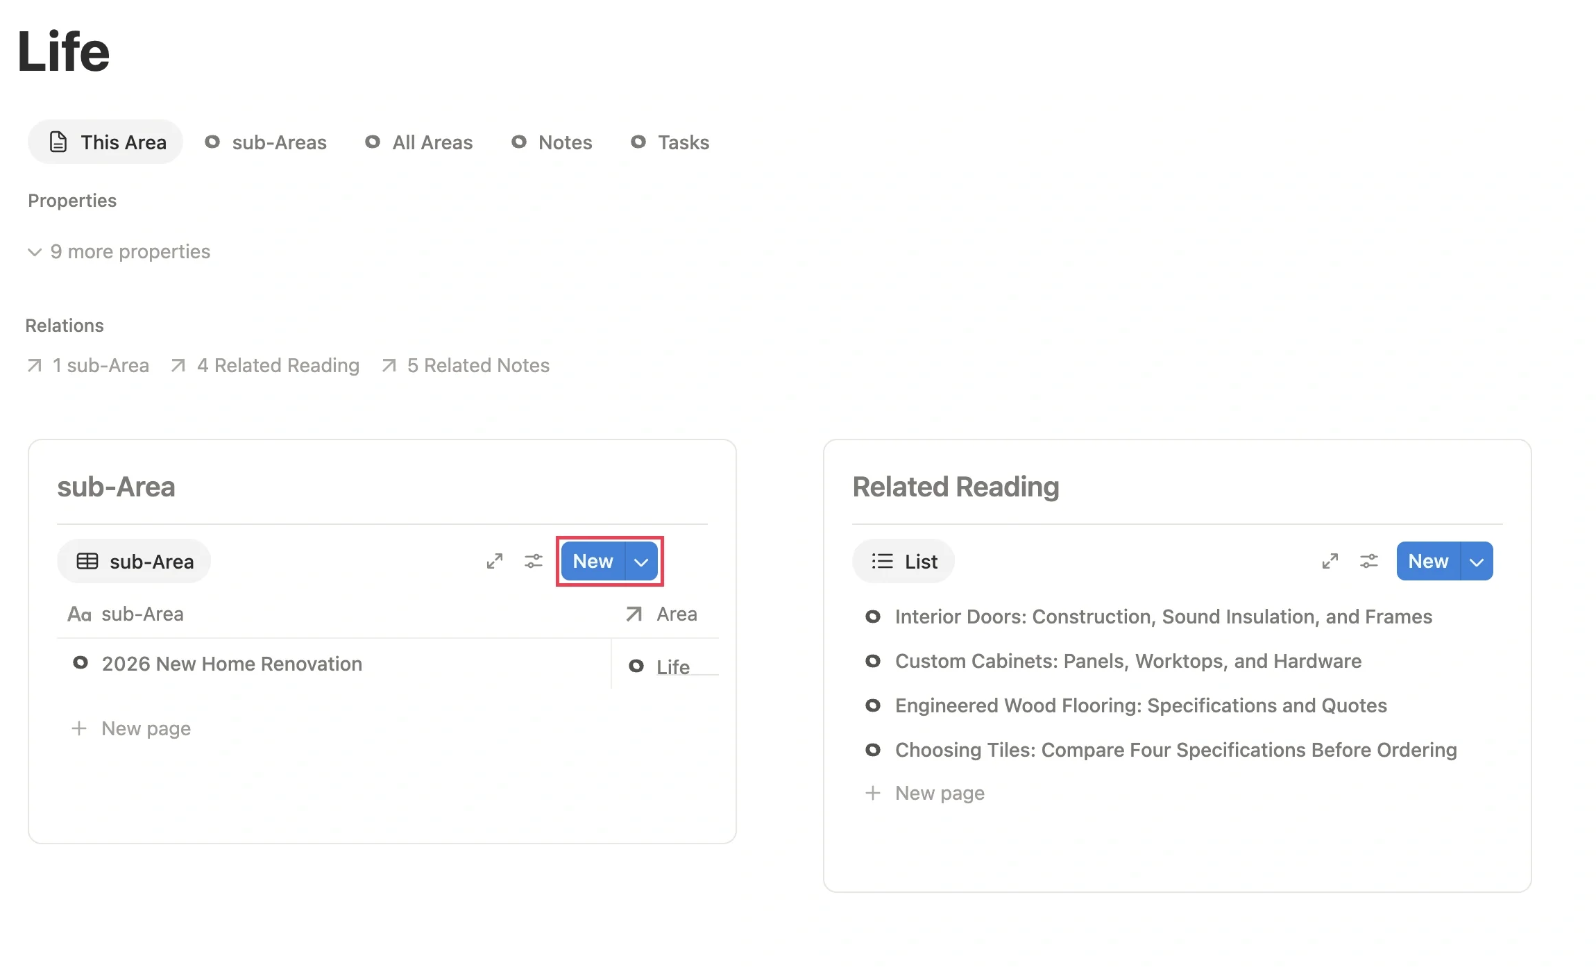
Task: Click the Life page title
Action: (x=64, y=51)
